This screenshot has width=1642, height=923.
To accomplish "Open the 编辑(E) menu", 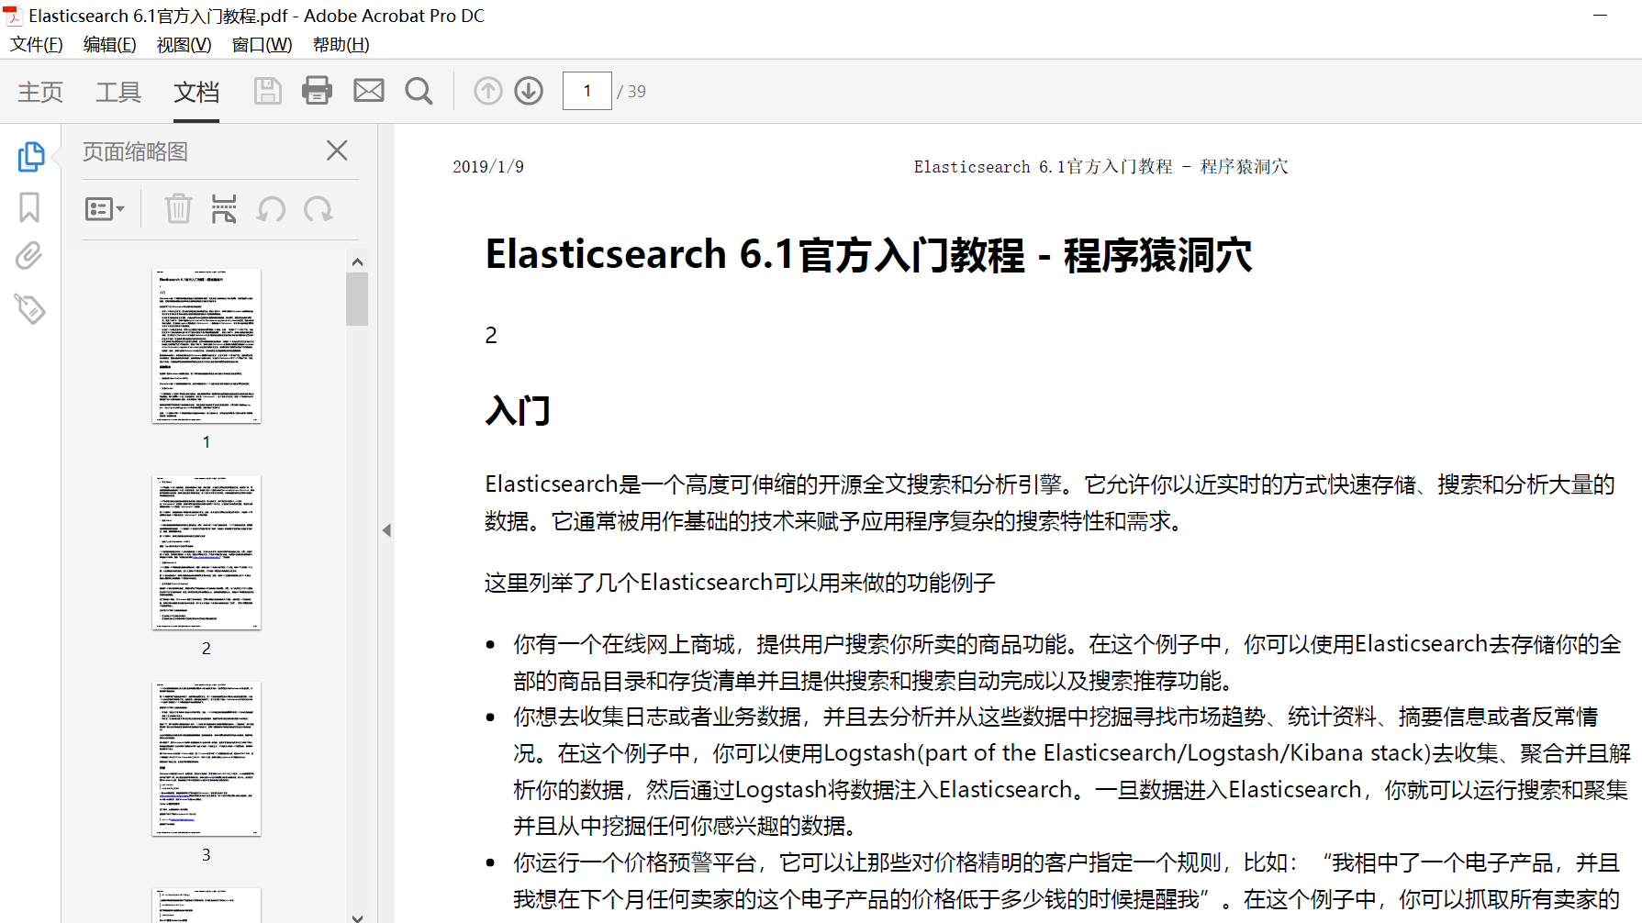I will (x=110, y=44).
